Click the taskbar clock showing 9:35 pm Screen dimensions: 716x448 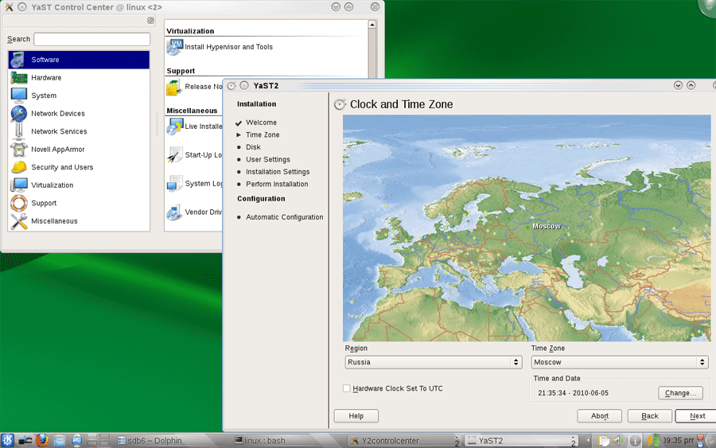pyautogui.click(x=679, y=440)
